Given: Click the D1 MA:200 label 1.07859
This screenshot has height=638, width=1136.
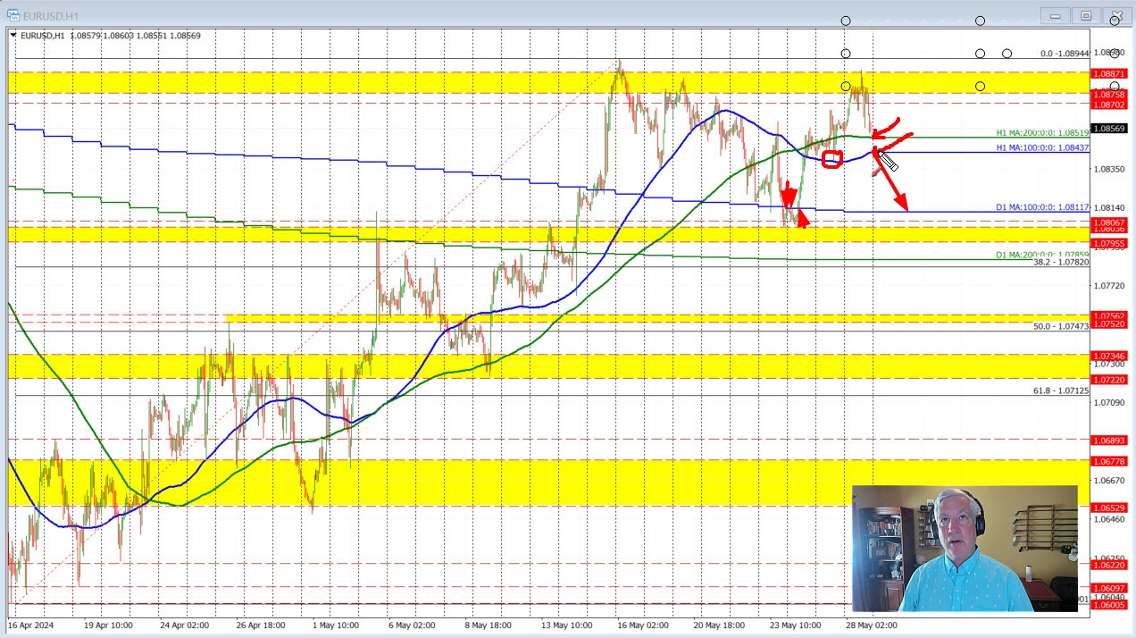Looking at the screenshot, I should (x=1042, y=255).
